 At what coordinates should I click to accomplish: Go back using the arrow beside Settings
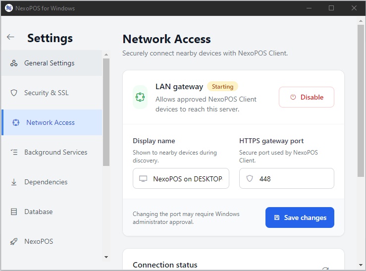10,37
